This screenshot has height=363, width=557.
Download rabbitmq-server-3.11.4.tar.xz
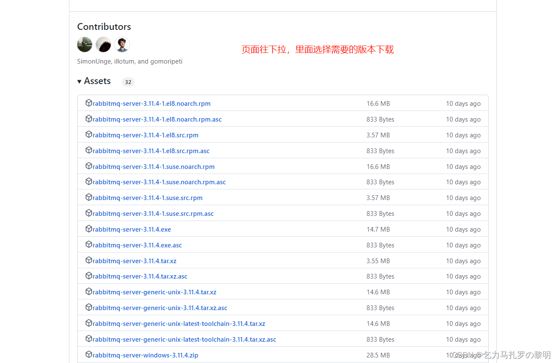(x=135, y=261)
